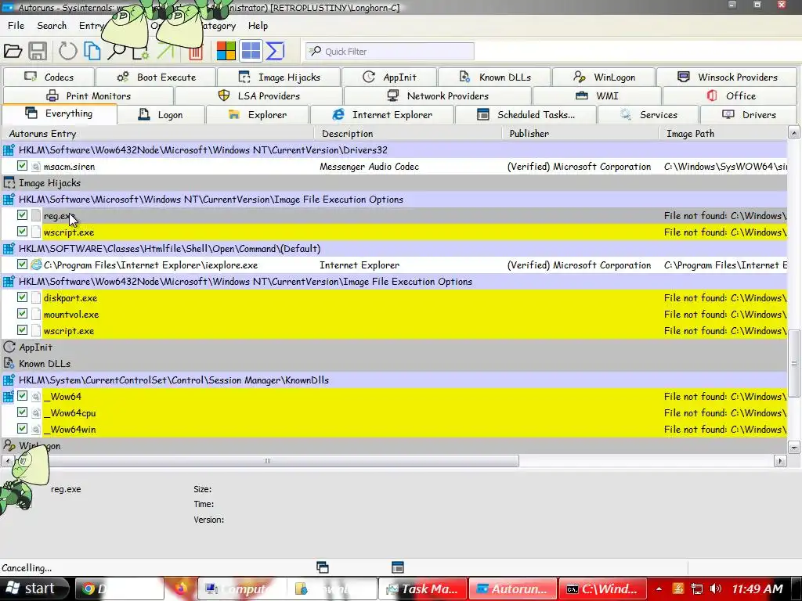Click the red Delete entry icon
The height and width of the screenshot is (601, 802).
(x=196, y=52)
